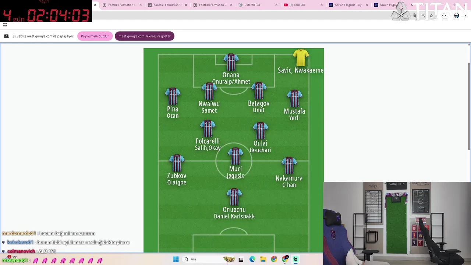Image resolution: width=471 pixels, height=265 pixels.
Task: Open the browser extensions icon
Action: coord(444,15)
